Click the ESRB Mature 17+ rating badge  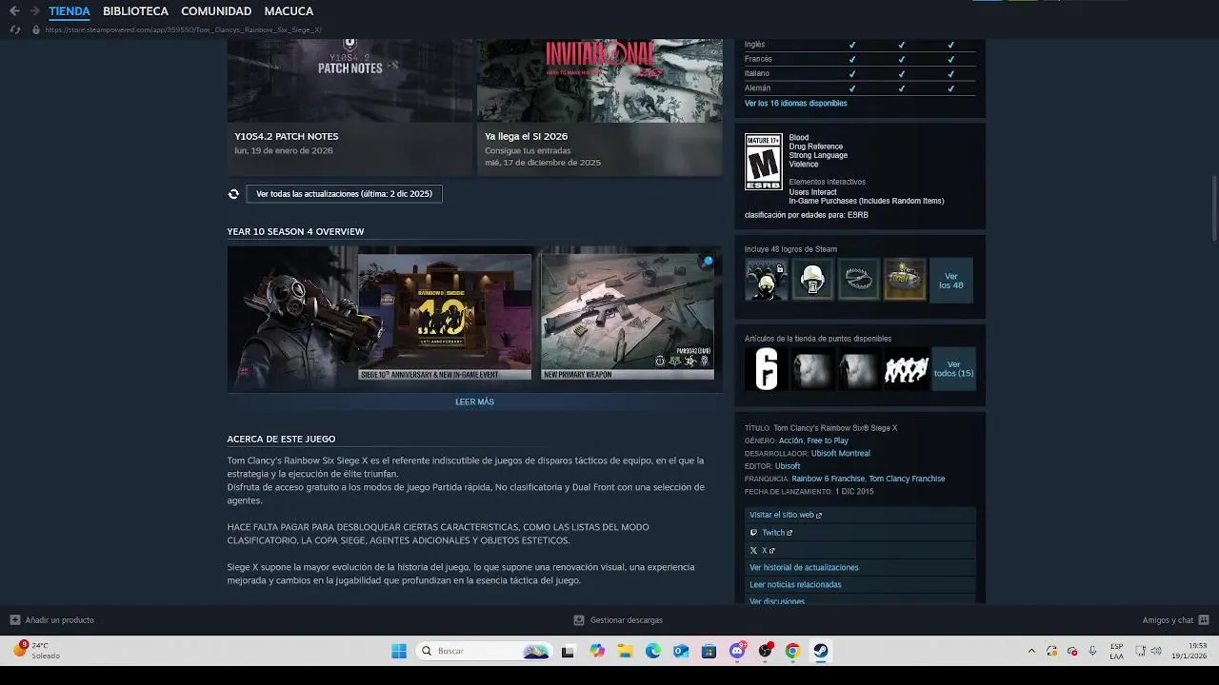(763, 161)
